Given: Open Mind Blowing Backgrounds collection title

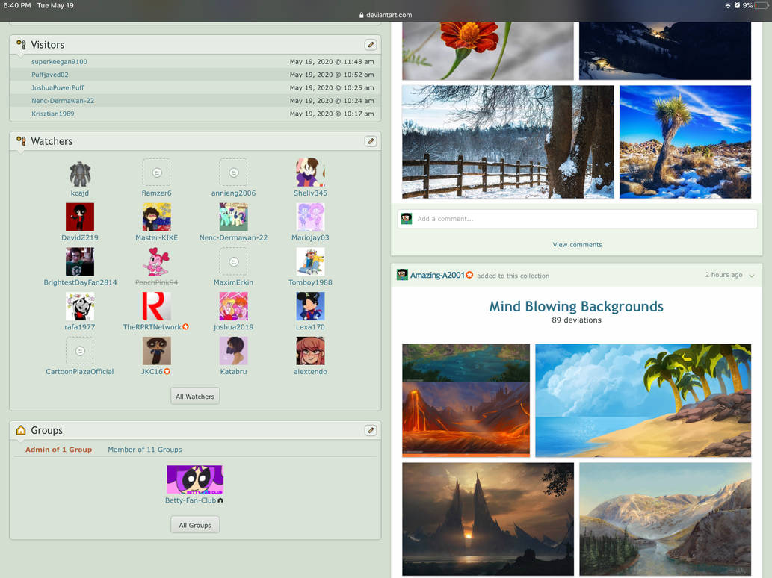Looking at the screenshot, I should [576, 306].
